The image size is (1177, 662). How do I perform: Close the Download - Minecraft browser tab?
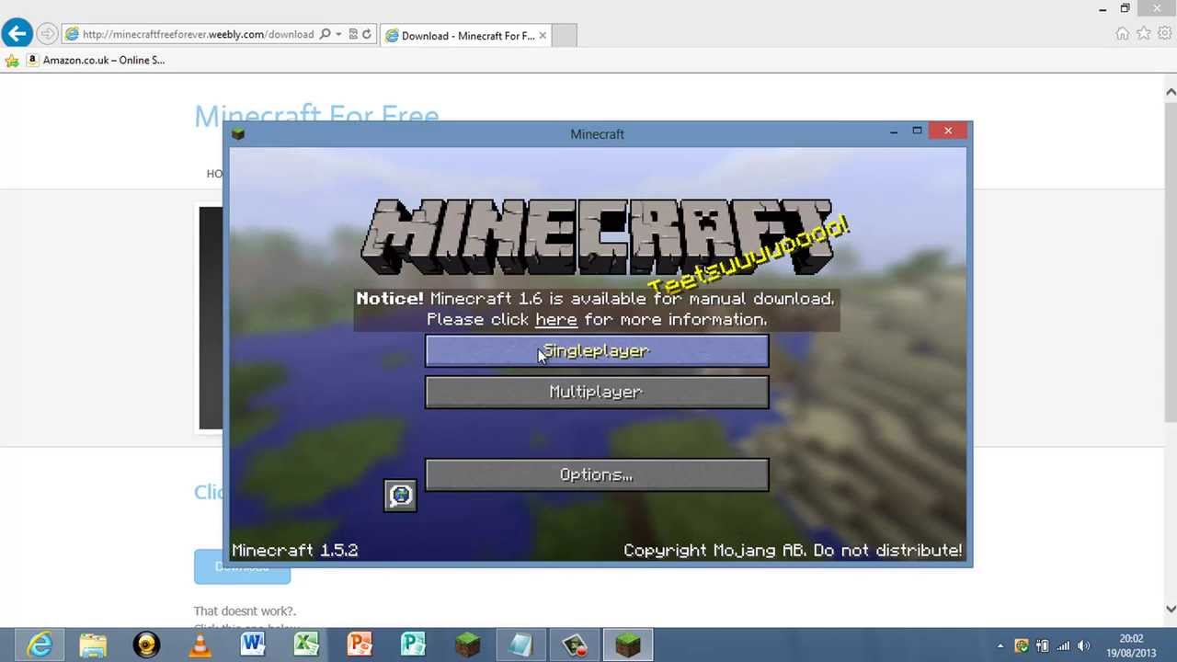click(x=543, y=36)
